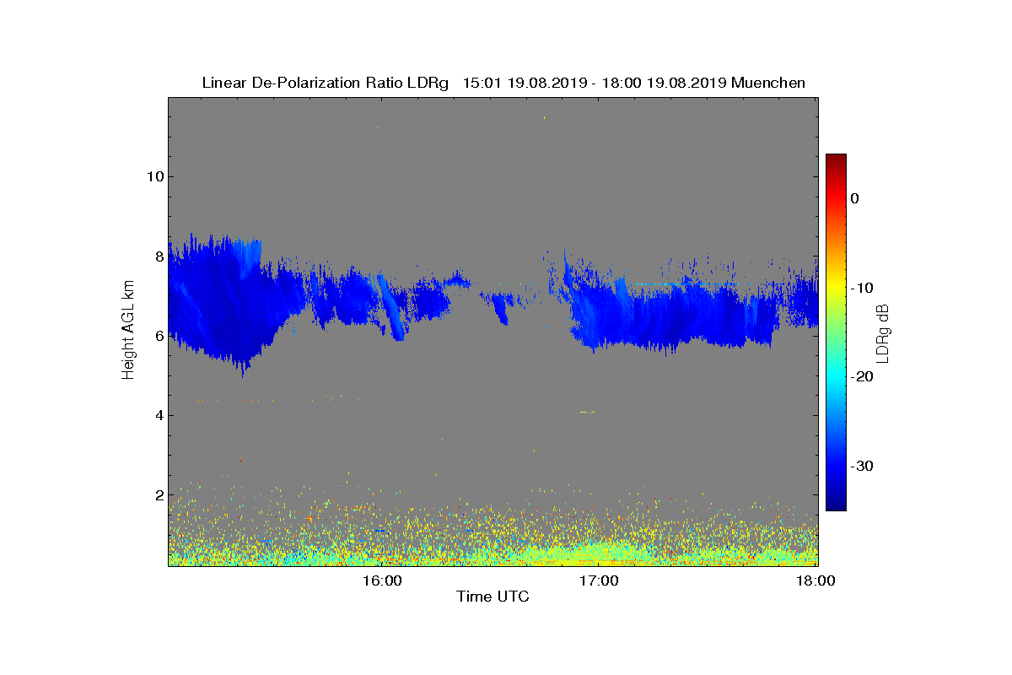This screenshot has width=1012, height=675.
Task: Click the LDRg color scale bar
Action: click(836, 332)
